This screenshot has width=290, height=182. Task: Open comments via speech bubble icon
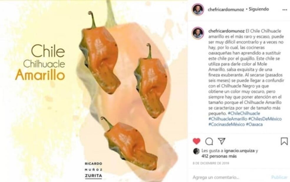click(x=209, y=141)
